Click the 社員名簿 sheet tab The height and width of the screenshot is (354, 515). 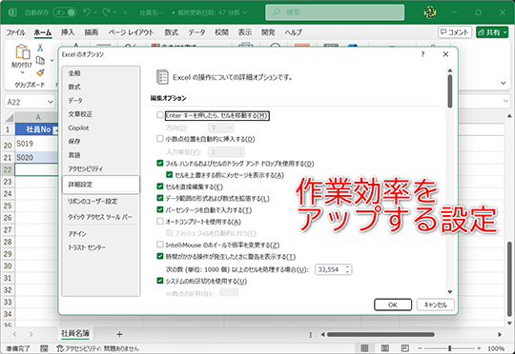pos(75,333)
